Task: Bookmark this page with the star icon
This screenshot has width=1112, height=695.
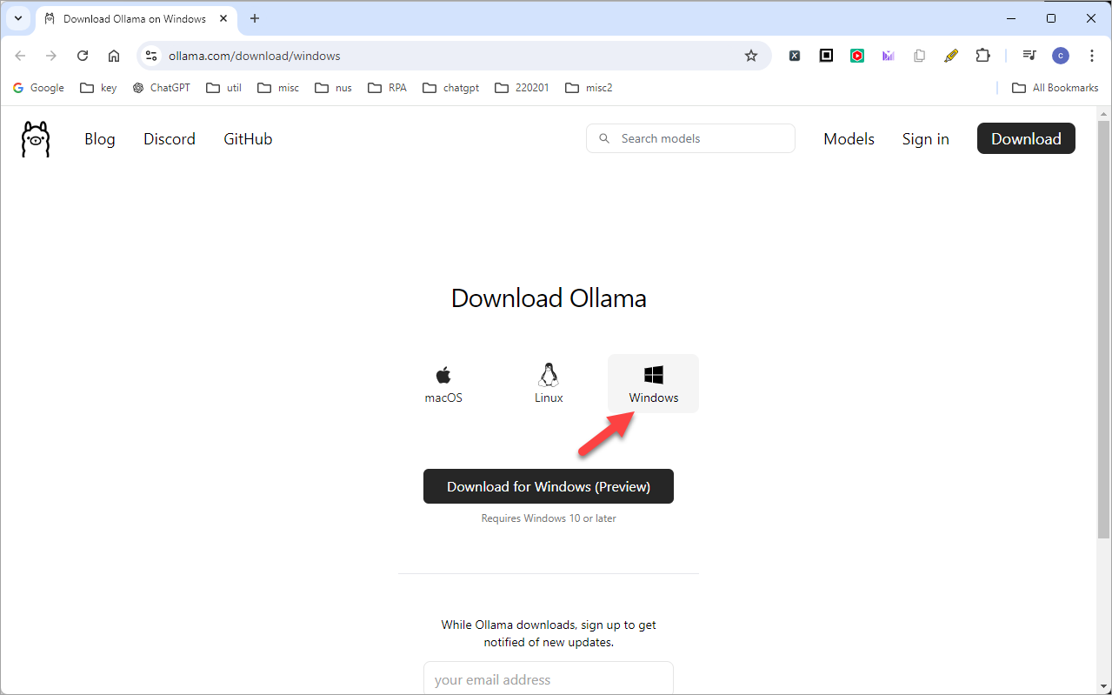Action: point(751,56)
